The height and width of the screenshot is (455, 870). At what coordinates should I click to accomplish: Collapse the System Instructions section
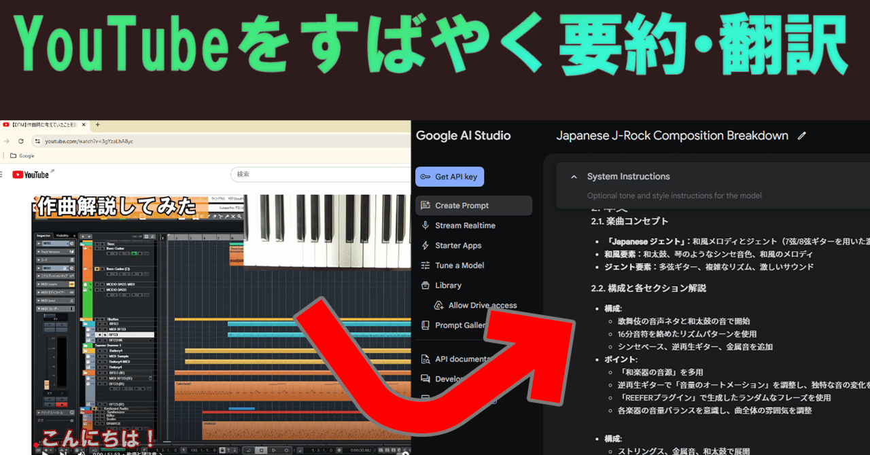point(572,177)
